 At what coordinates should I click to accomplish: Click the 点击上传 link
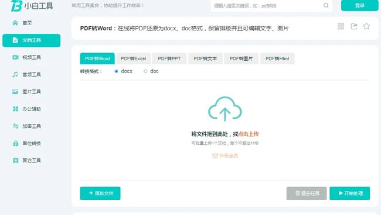click(249, 134)
